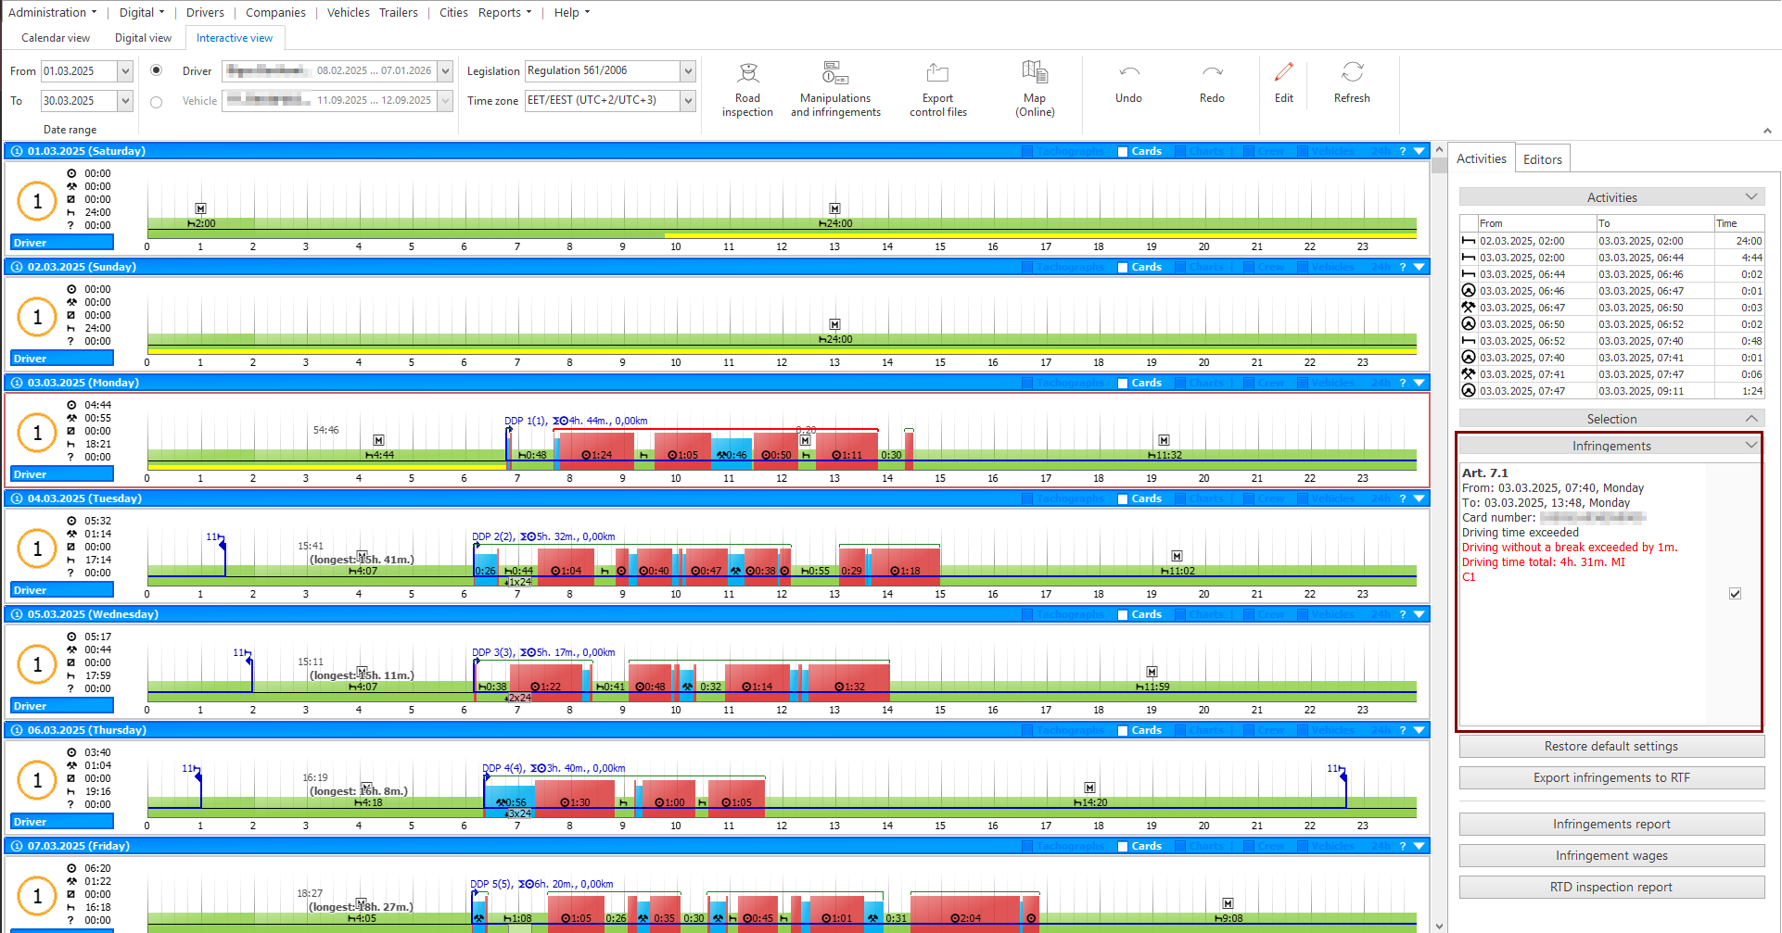Open the Legislation dropdown
The width and height of the screenshot is (1782, 933).
(x=688, y=71)
